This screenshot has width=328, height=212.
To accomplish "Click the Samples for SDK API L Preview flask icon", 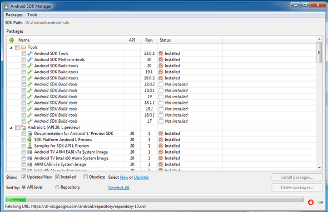I will pos(30,146).
